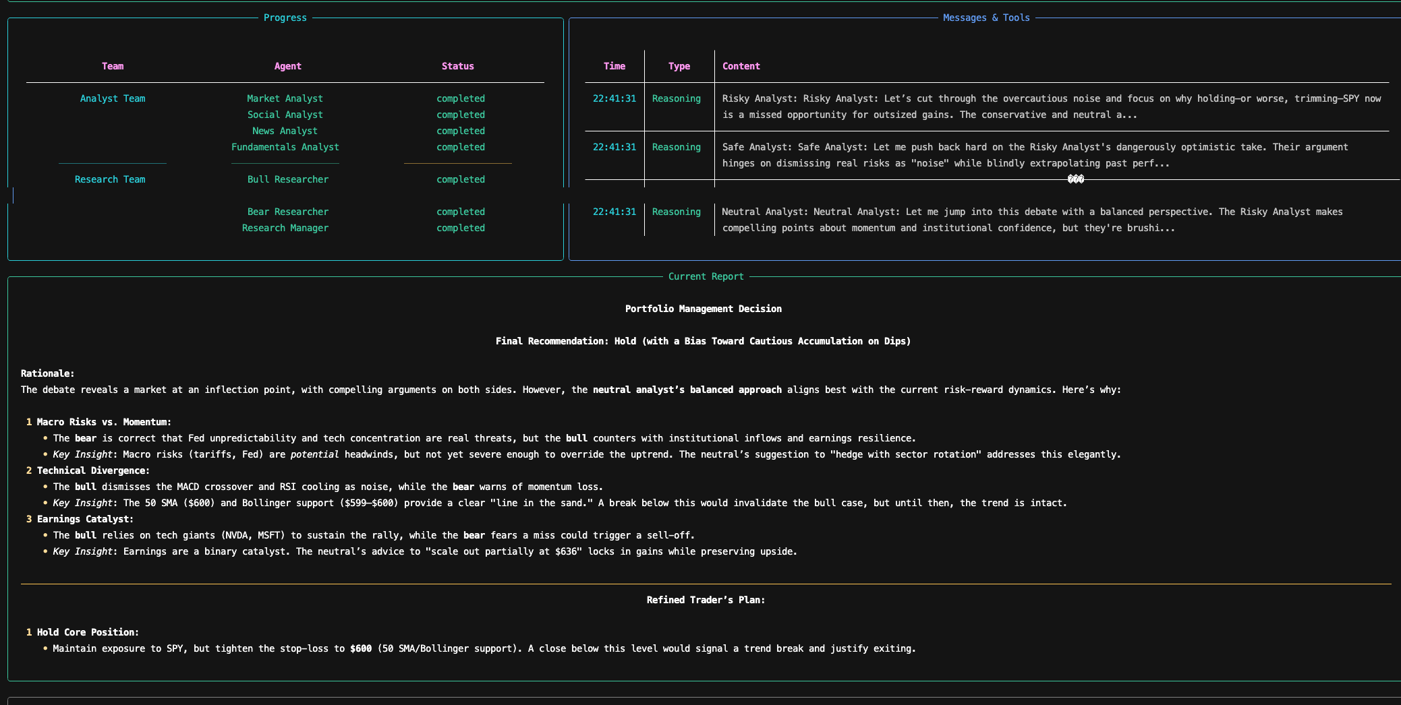Click the Progress panel title
The image size is (1401, 705).
[x=285, y=18]
